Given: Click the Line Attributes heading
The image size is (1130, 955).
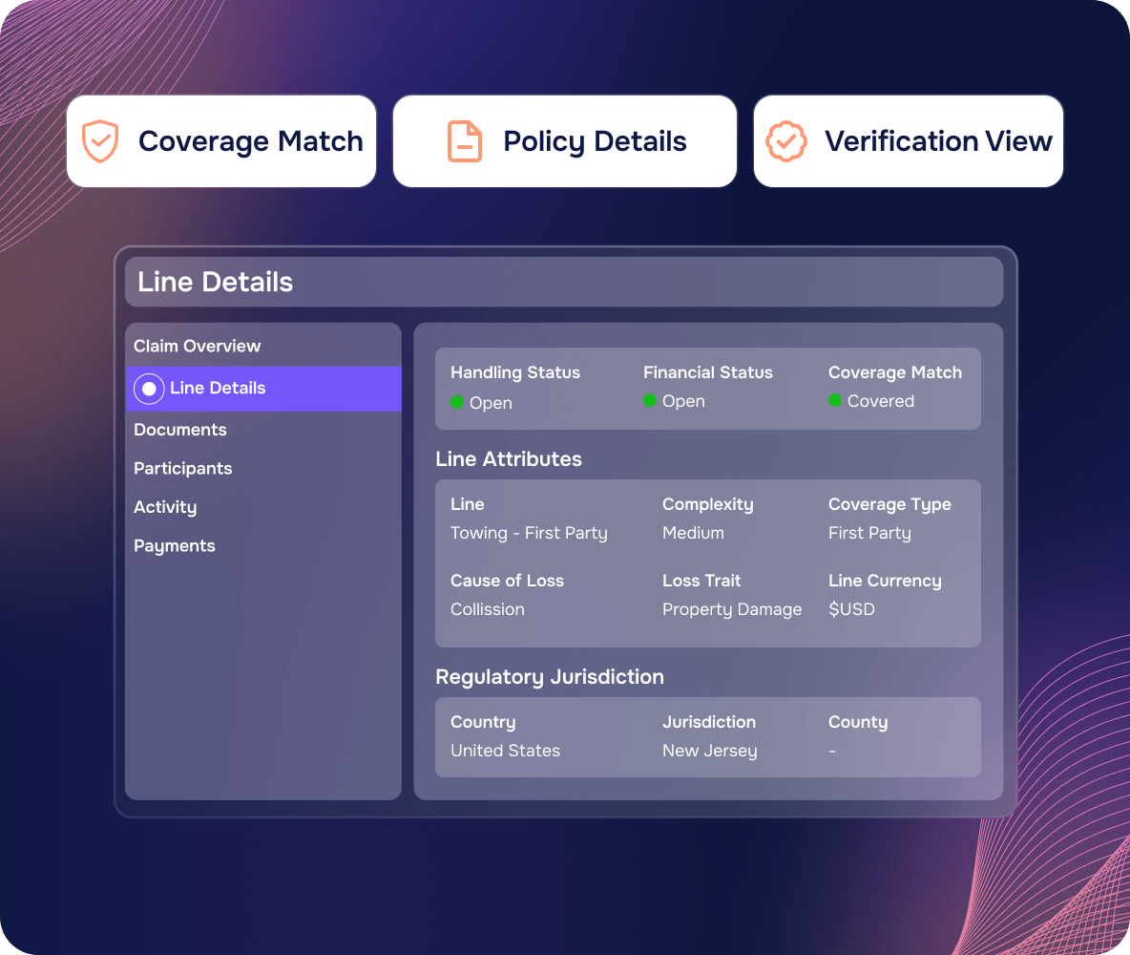Looking at the screenshot, I should pyautogui.click(x=509, y=459).
